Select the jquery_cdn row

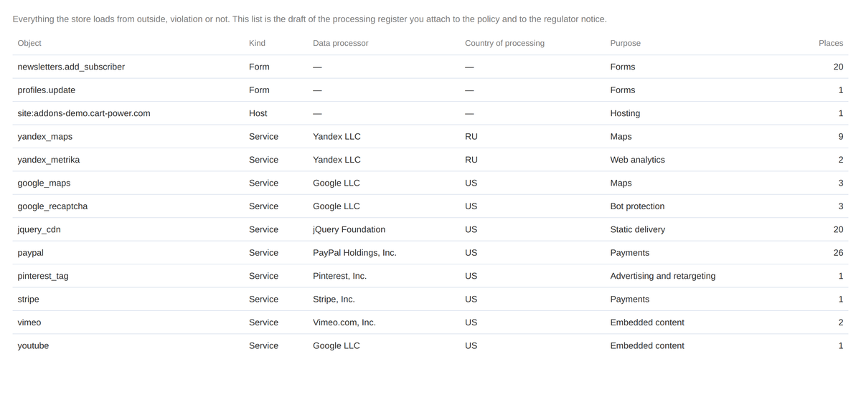430,229
